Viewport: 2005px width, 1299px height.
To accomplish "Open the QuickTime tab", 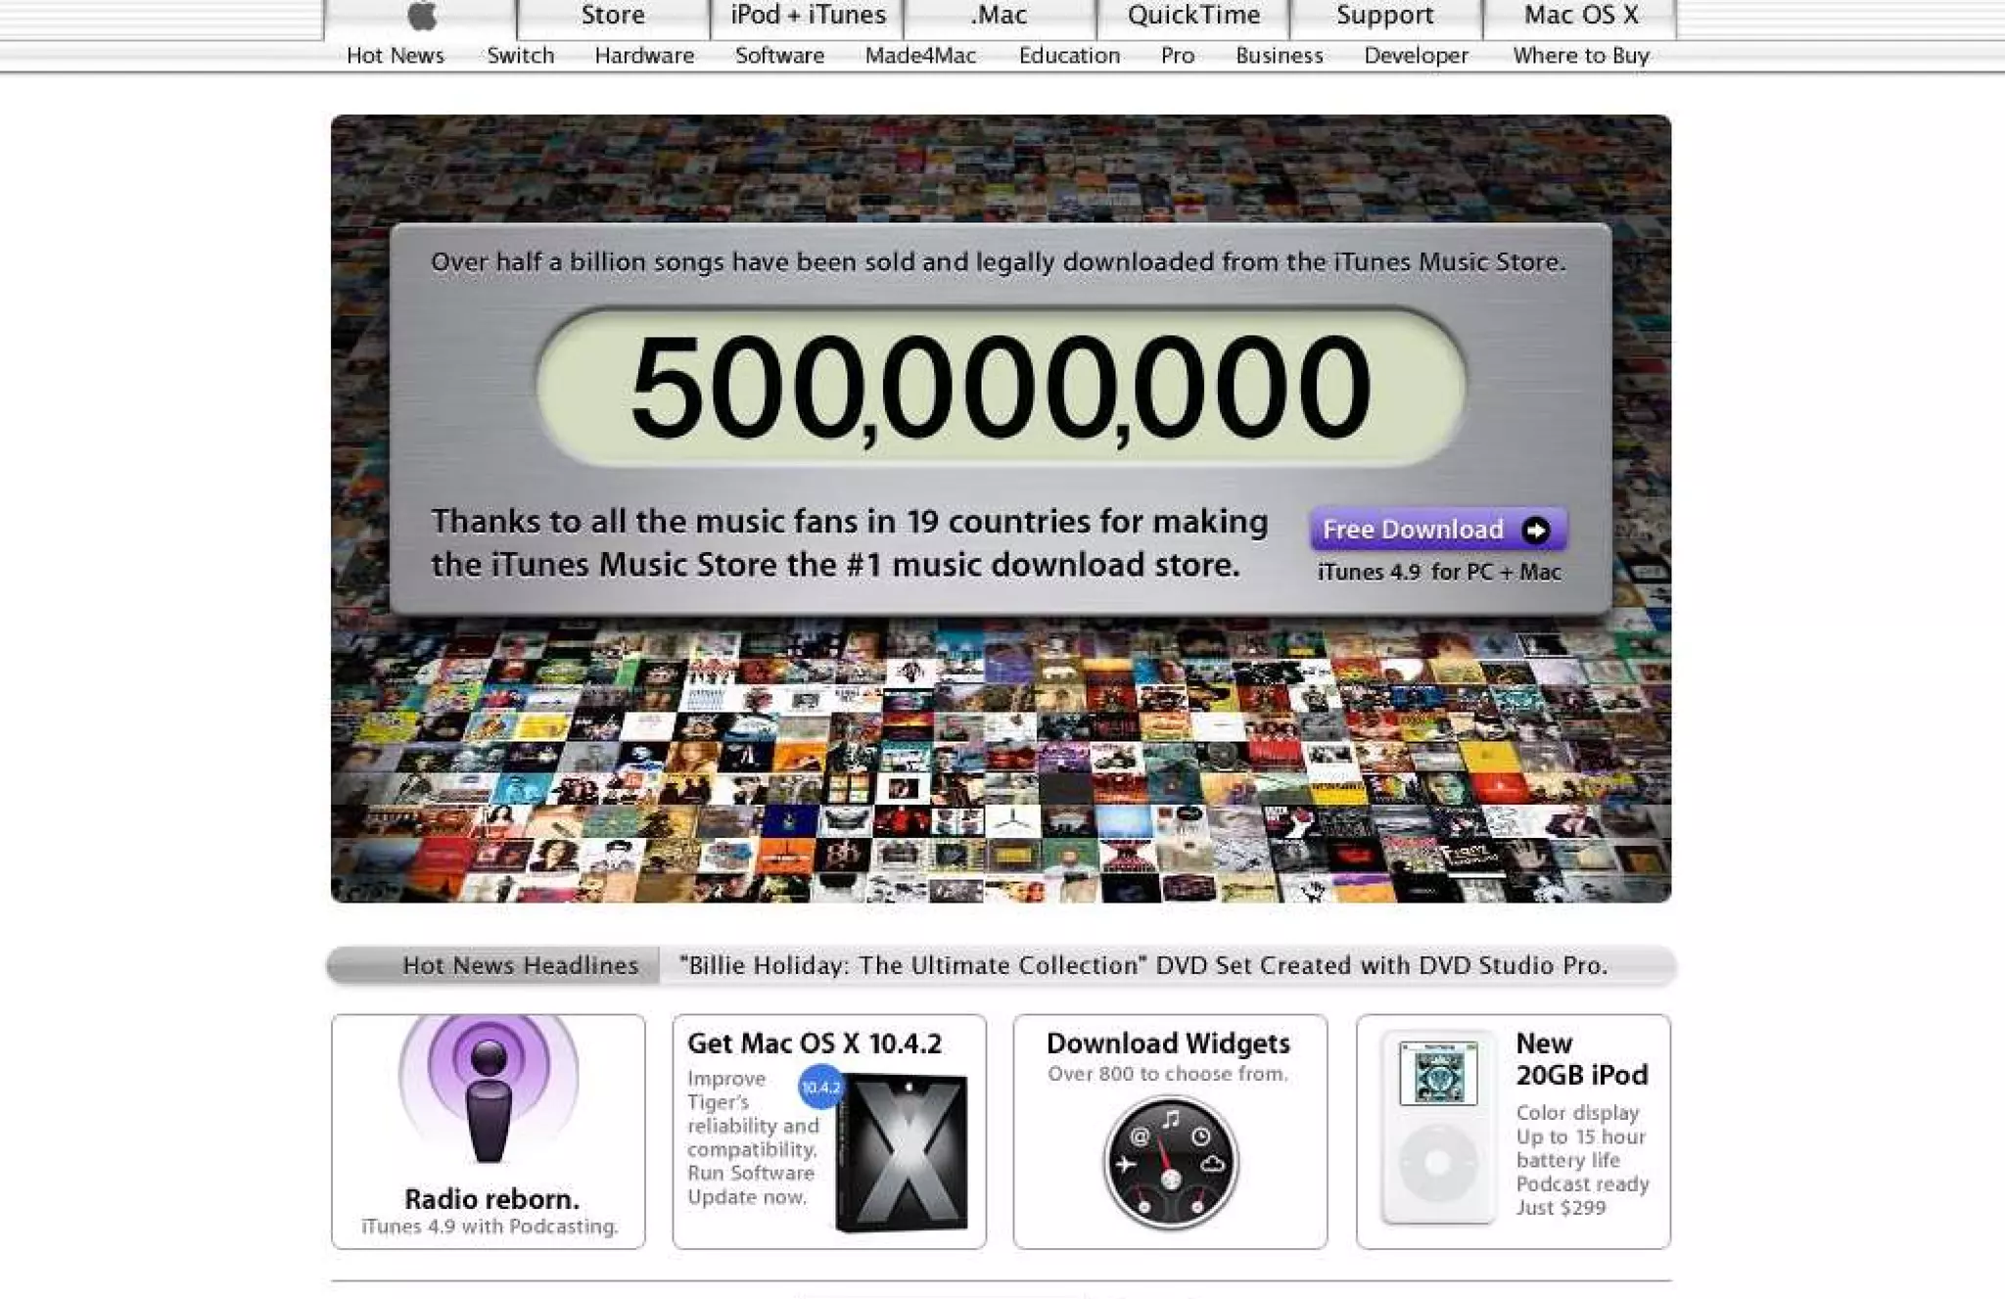I will [x=1193, y=17].
